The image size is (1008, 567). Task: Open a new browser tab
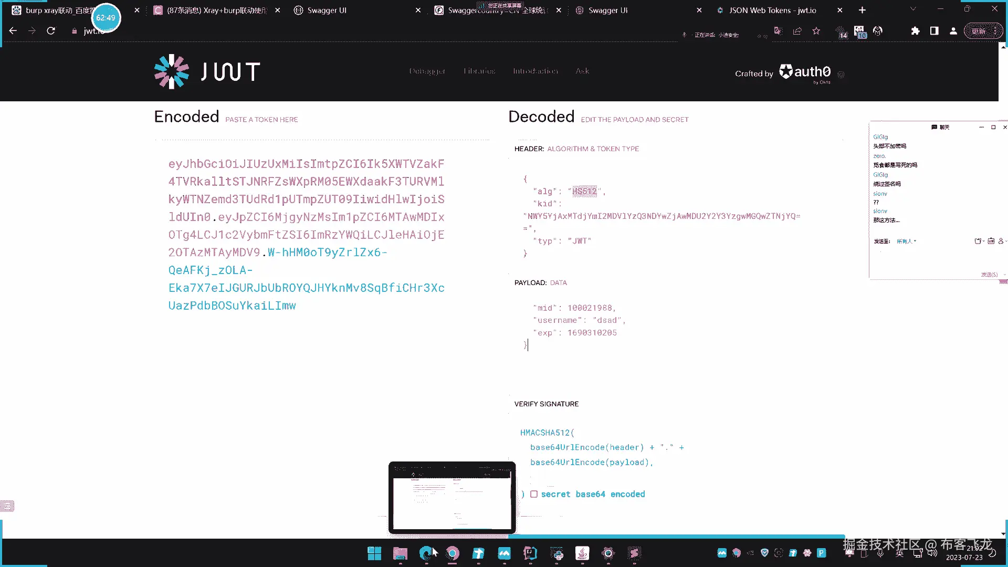tap(862, 10)
